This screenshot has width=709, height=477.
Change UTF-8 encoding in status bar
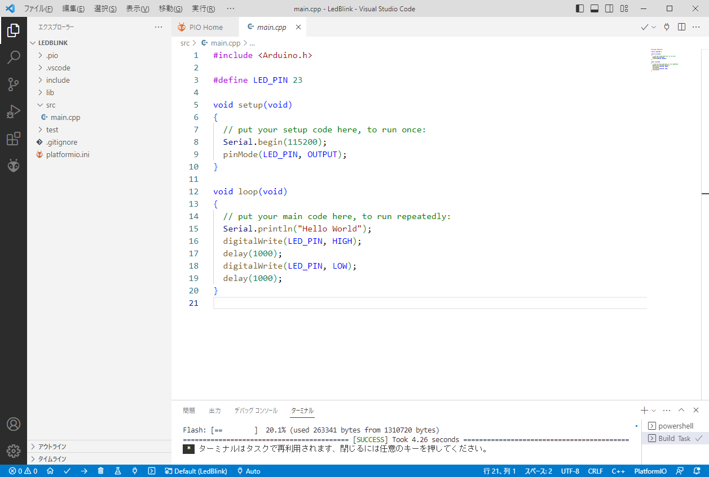(x=570, y=471)
